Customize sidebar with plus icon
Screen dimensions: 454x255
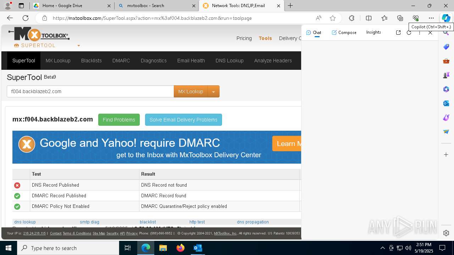(446, 154)
